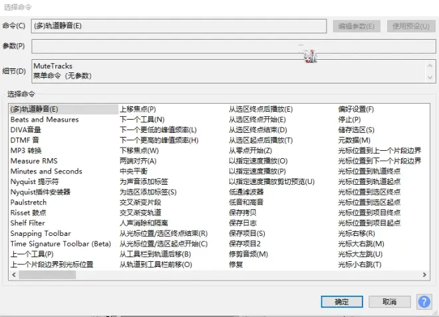This screenshot has width=439, height=317.
Task: Select the Nyquist插件安装器 entry
Action: coord(41,192)
